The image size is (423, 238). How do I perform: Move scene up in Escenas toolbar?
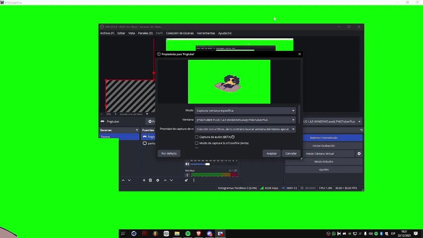point(123,180)
